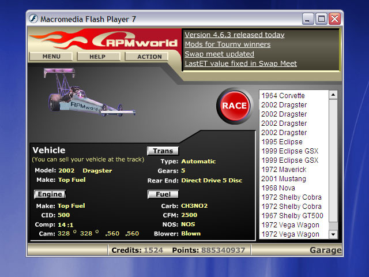Open 'LastET value fixed in Swap Meet' link
The height and width of the screenshot is (277, 369).
pos(241,63)
